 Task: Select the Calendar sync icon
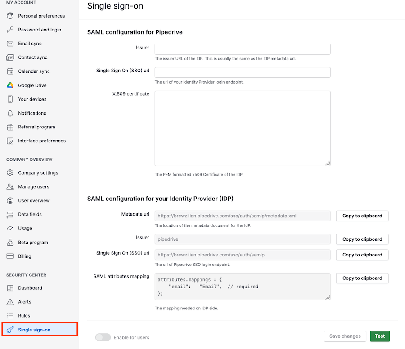(x=10, y=71)
